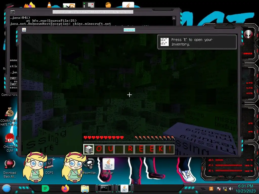Open File Explorer from the taskbar
The image size is (259, 194).
click(85, 188)
